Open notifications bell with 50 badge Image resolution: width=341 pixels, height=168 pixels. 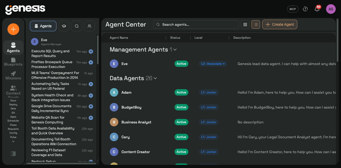click(317, 9)
